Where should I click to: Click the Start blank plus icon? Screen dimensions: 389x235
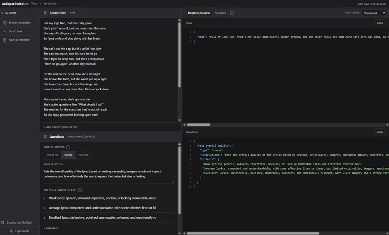tap(4, 31)
